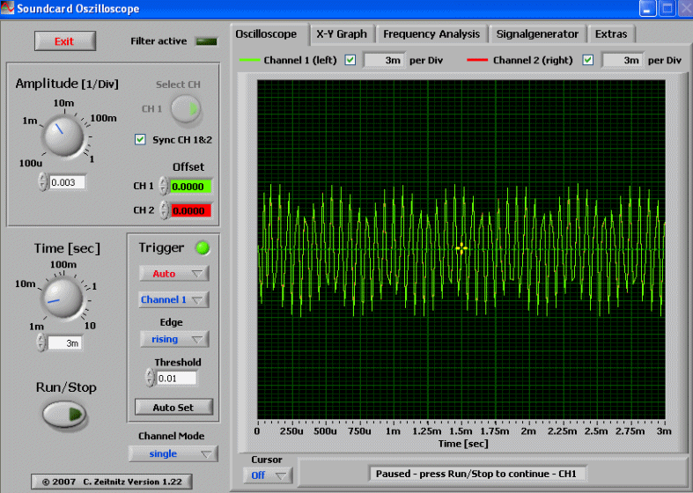Screen dimensions: 693x493
Task: Minimize the Soundcard Oszilloscope window
Action: tap(647, 9)
